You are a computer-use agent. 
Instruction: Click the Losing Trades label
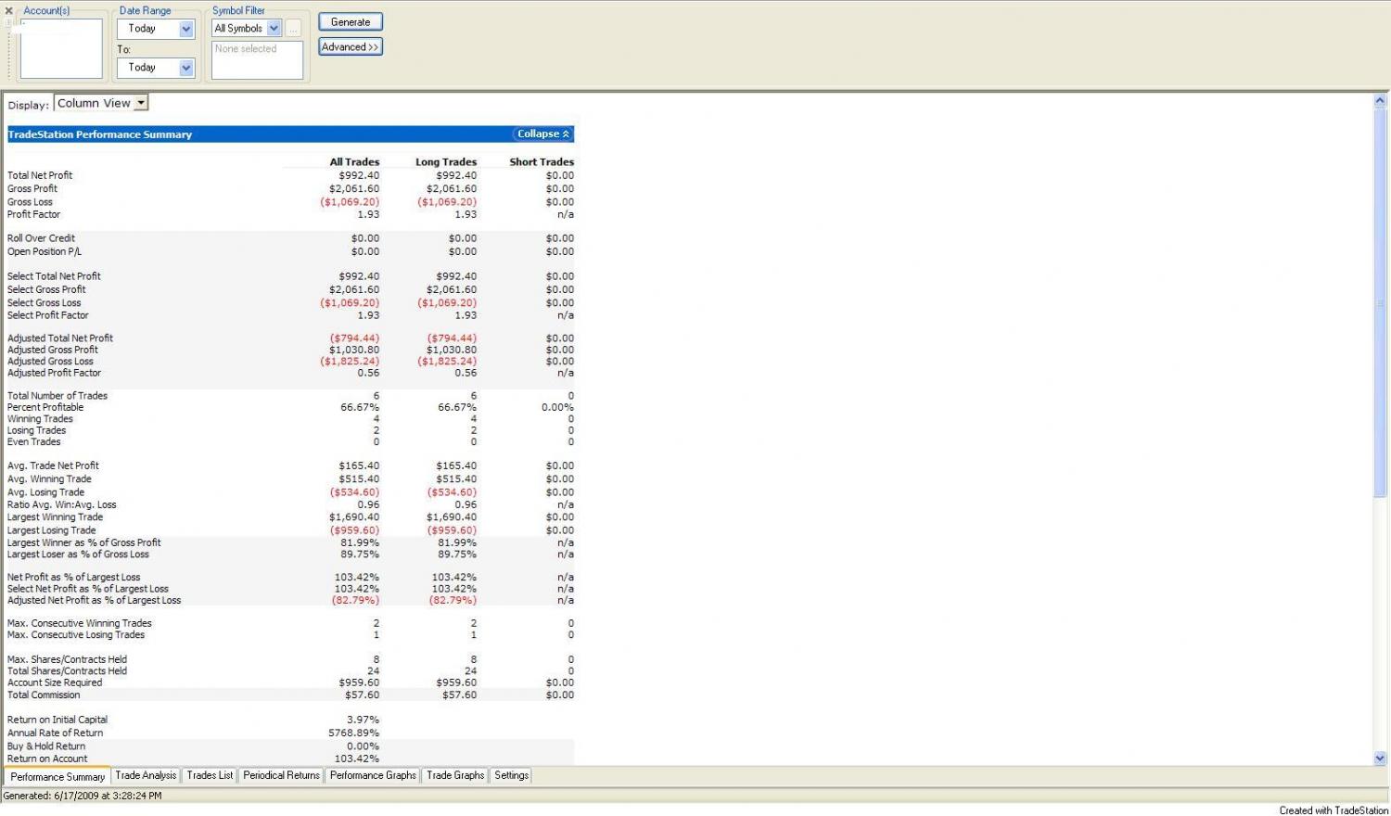(x=37, y=430)
